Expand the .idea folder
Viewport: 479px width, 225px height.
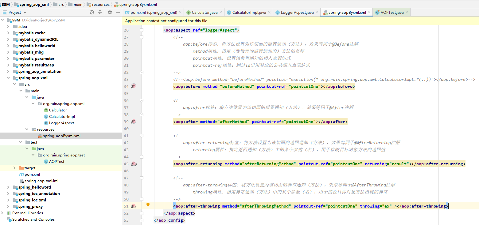pyautogui.click(x=8, y=27)
